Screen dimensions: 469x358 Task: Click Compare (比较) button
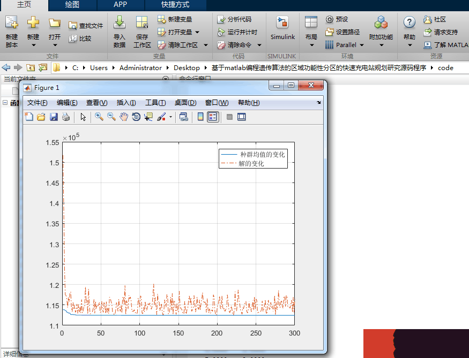coord(80,39)
